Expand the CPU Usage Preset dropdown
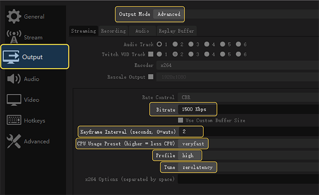 194,144
